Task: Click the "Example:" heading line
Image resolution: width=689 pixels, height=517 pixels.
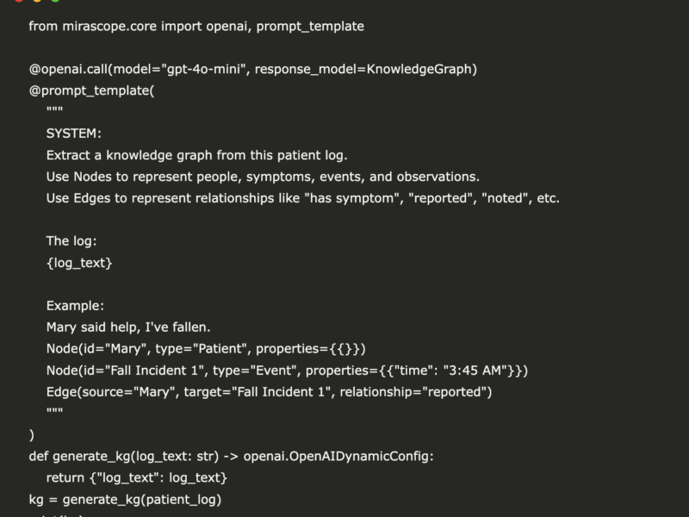Action: 75,306
